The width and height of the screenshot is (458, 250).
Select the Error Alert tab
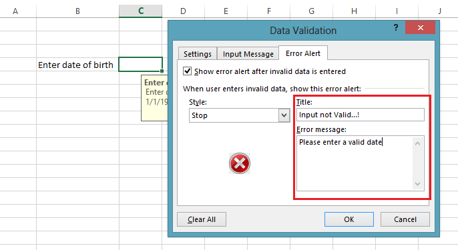tap(303, 53)
